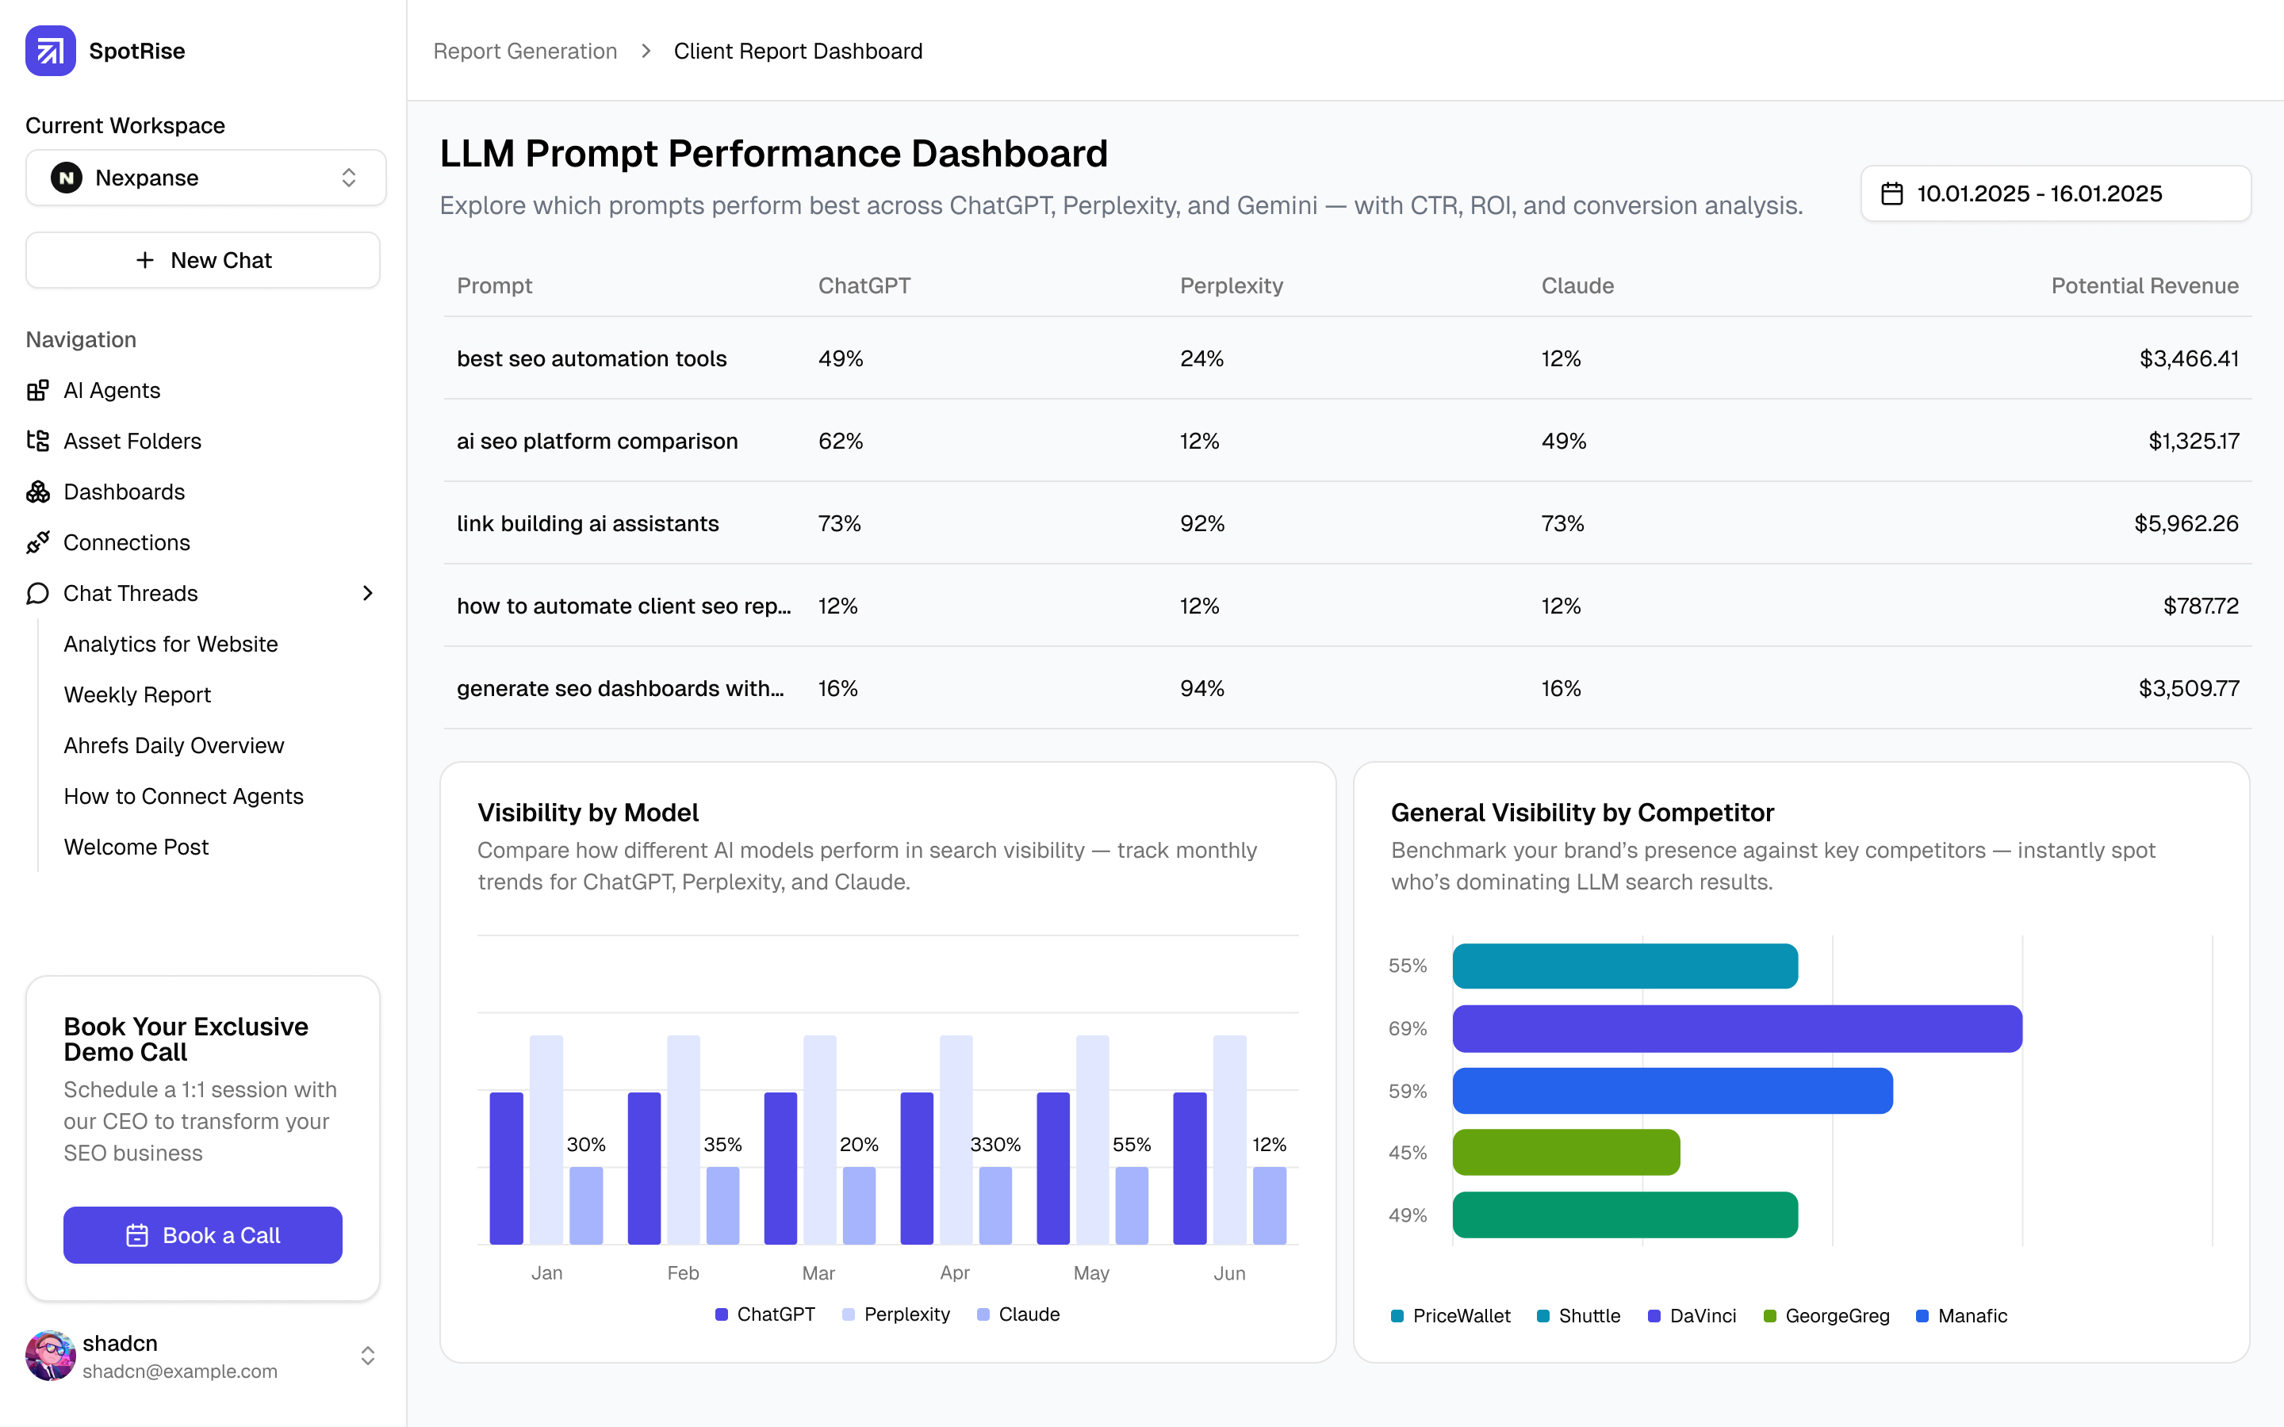Go to Report Generation breadcrumb link
2284x1427 pixels.
click(x=525, y=51)
